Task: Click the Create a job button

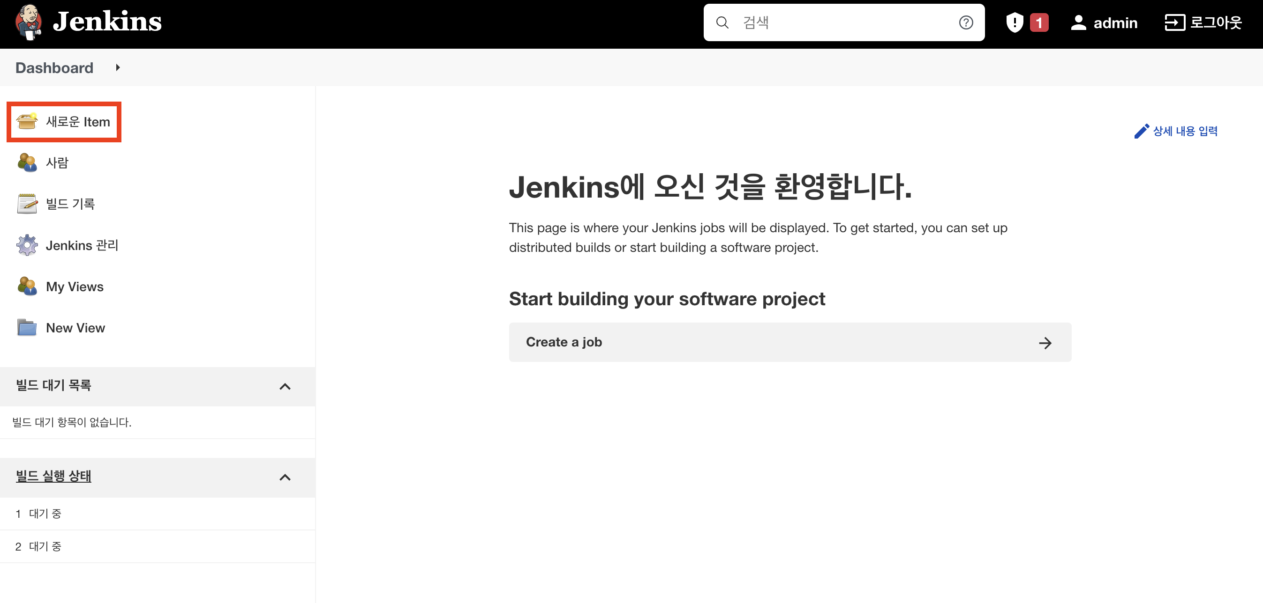Action: [x=789, y=342]
